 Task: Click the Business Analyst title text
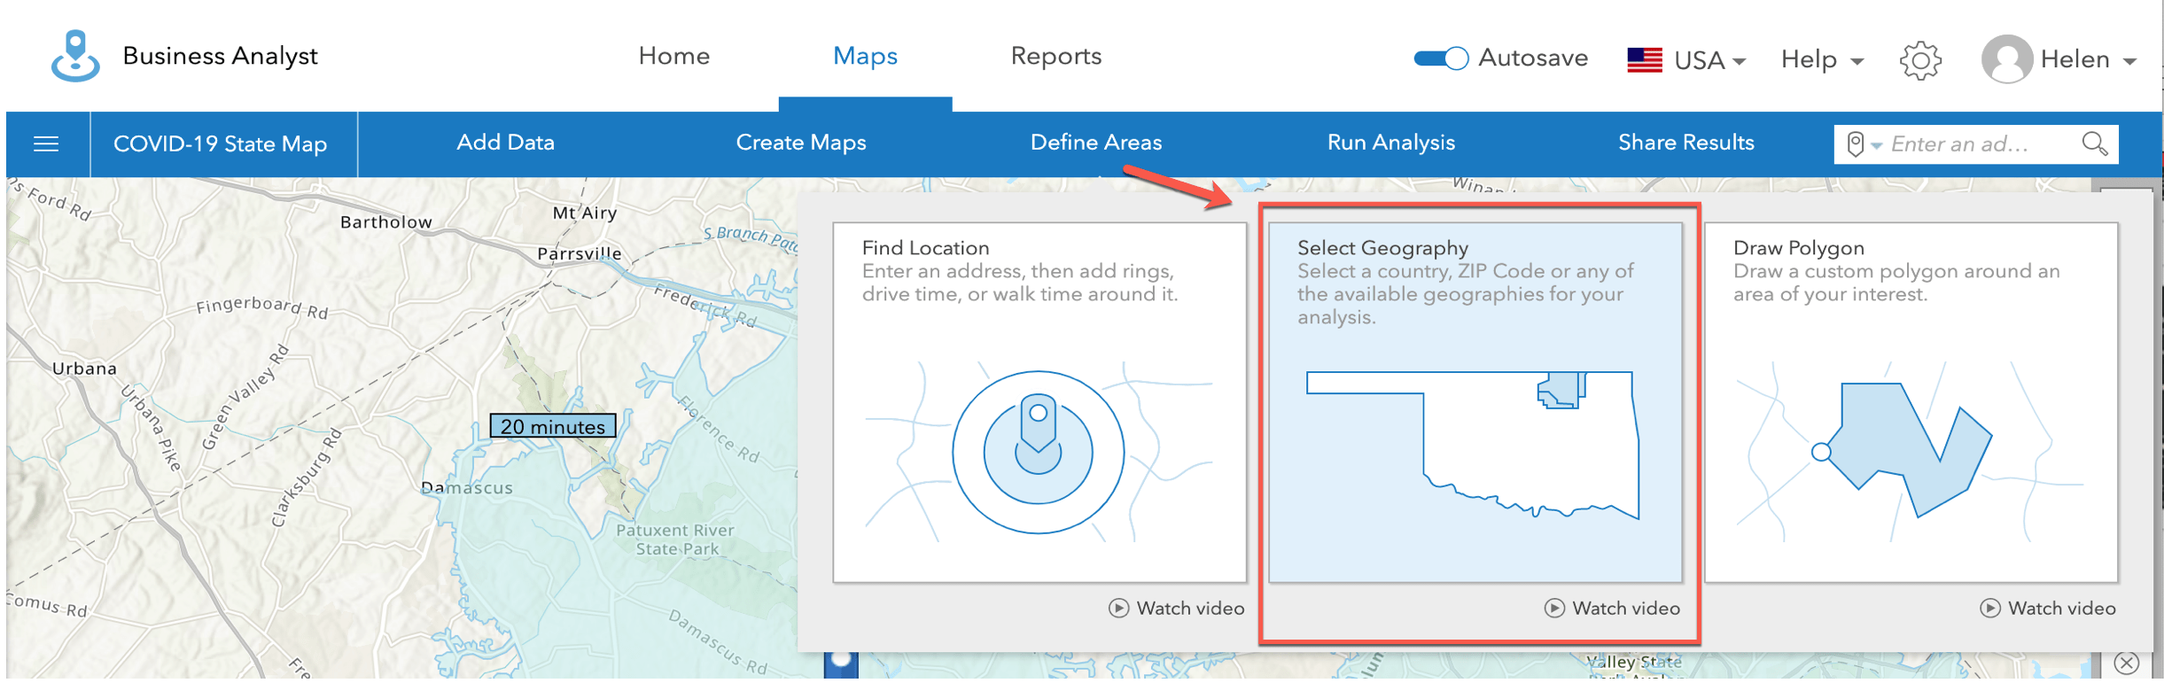(220, 56)
